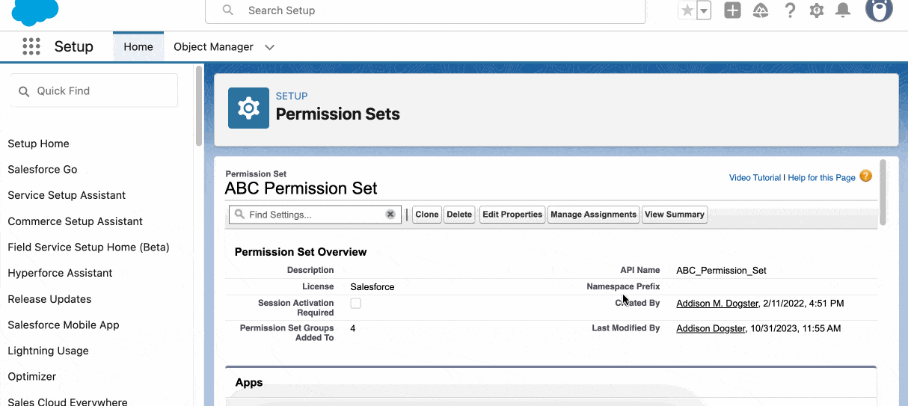Screen dimensions: 908x406
Task: Toggle Session Activation Required checkbox
Action: [x=356, y=304]
